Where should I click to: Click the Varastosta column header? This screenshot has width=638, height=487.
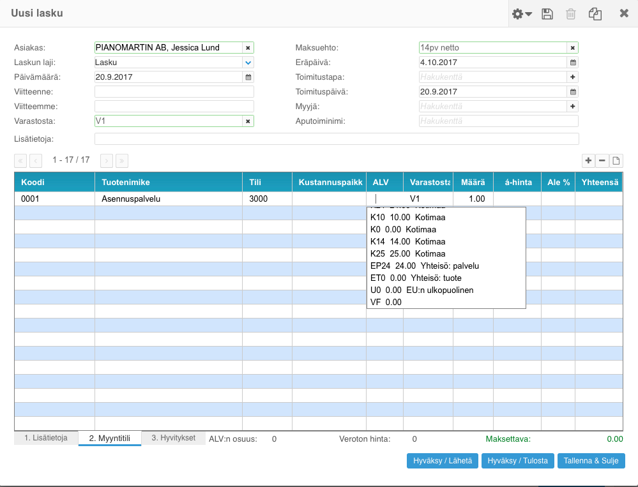click(428, 182)
